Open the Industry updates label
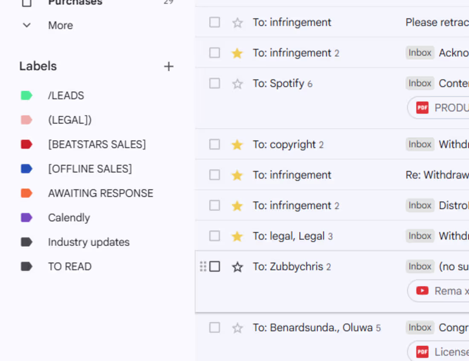The image size is (469, 361). [x=89, y=242]
